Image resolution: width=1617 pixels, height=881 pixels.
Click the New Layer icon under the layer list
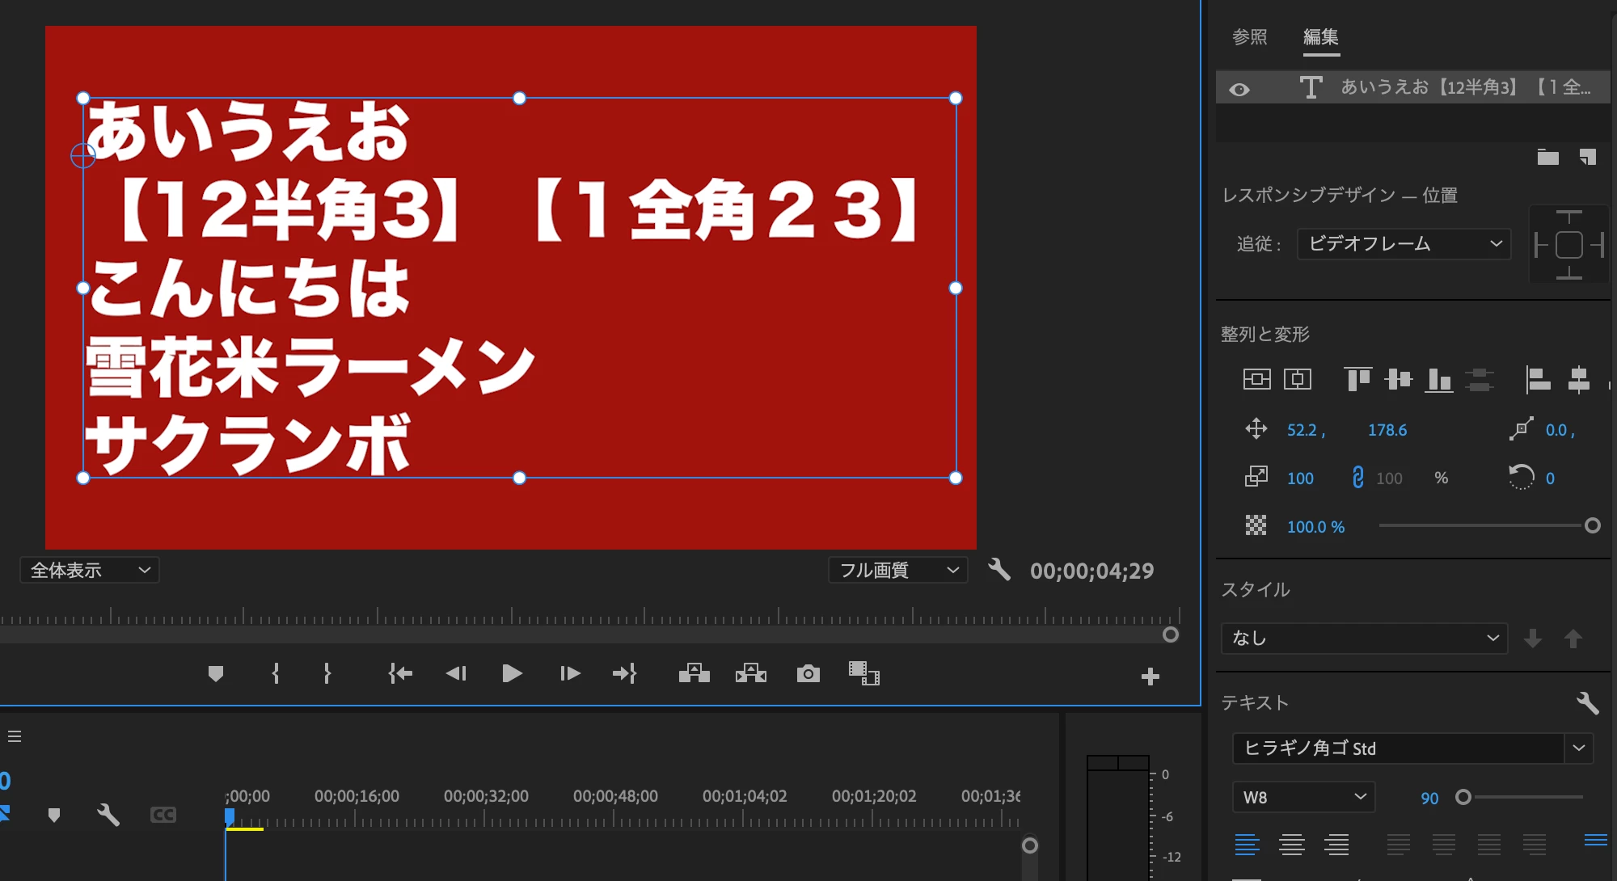click(x=1588, y=157)
